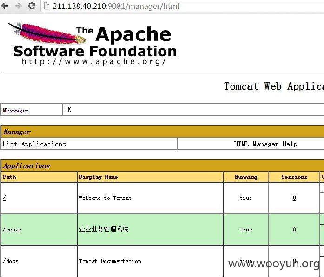Open the /ccuas application path link
Image resolution: width=324 pixels, height=277 pixels.
coord(12,230)
